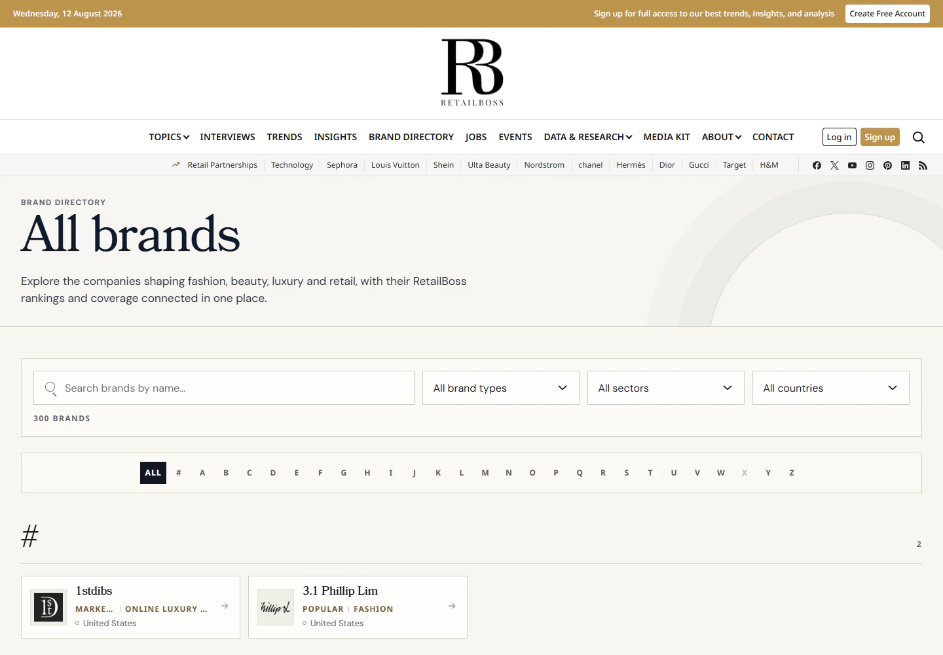This screenshot has width=943, height=655.
Task: Open the All sectors dropdown
Action: coord(666,388)
